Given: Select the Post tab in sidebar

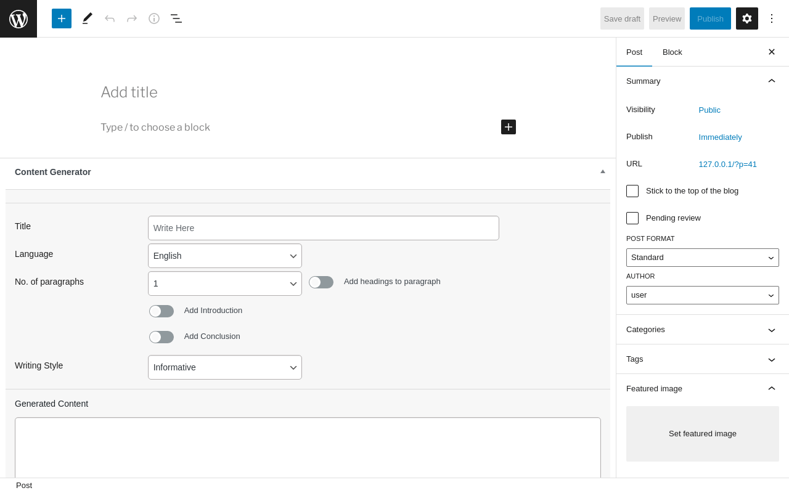Looking at the screenshot, I should coord(634,52).
